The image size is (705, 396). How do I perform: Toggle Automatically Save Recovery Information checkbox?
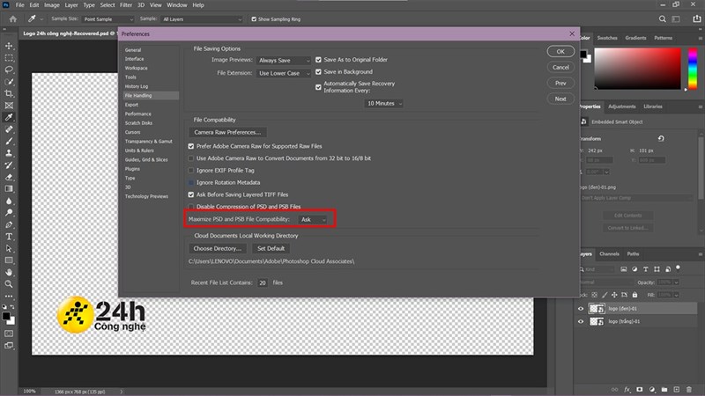pyautogui.click(x=318, y=87)
